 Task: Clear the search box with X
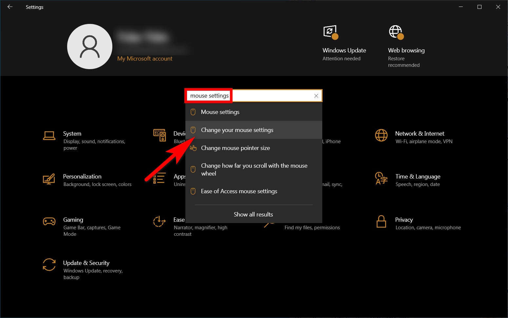pyautogui.click(x=316, y=96)
